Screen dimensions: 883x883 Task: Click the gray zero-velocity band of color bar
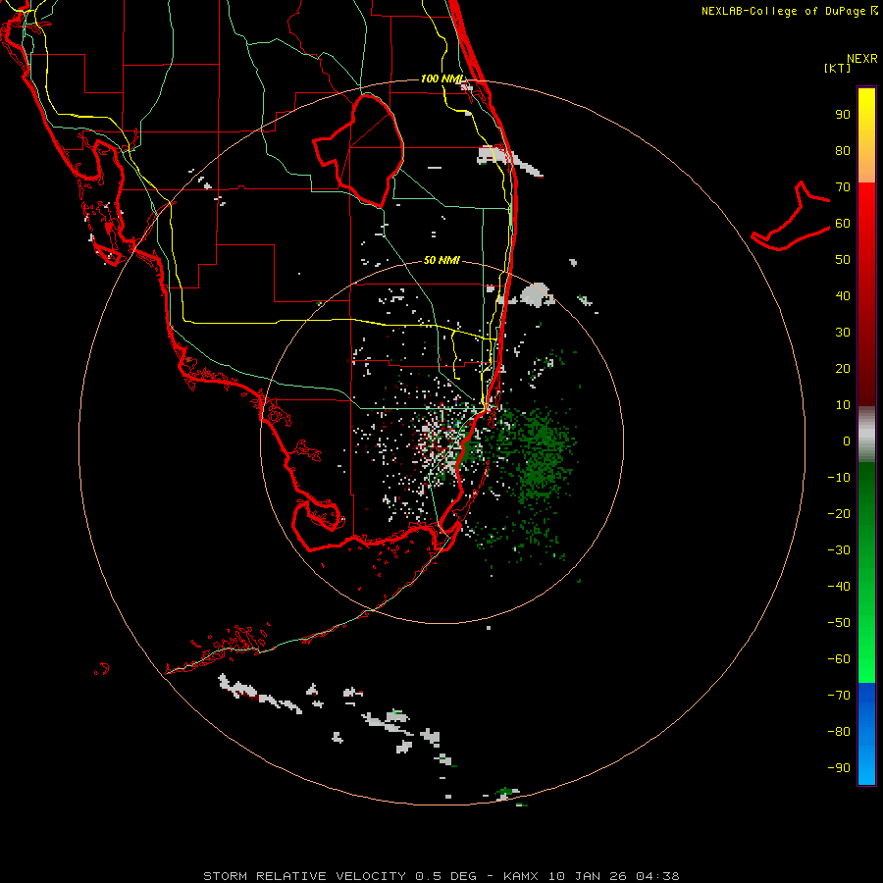[x=866, y=435]
